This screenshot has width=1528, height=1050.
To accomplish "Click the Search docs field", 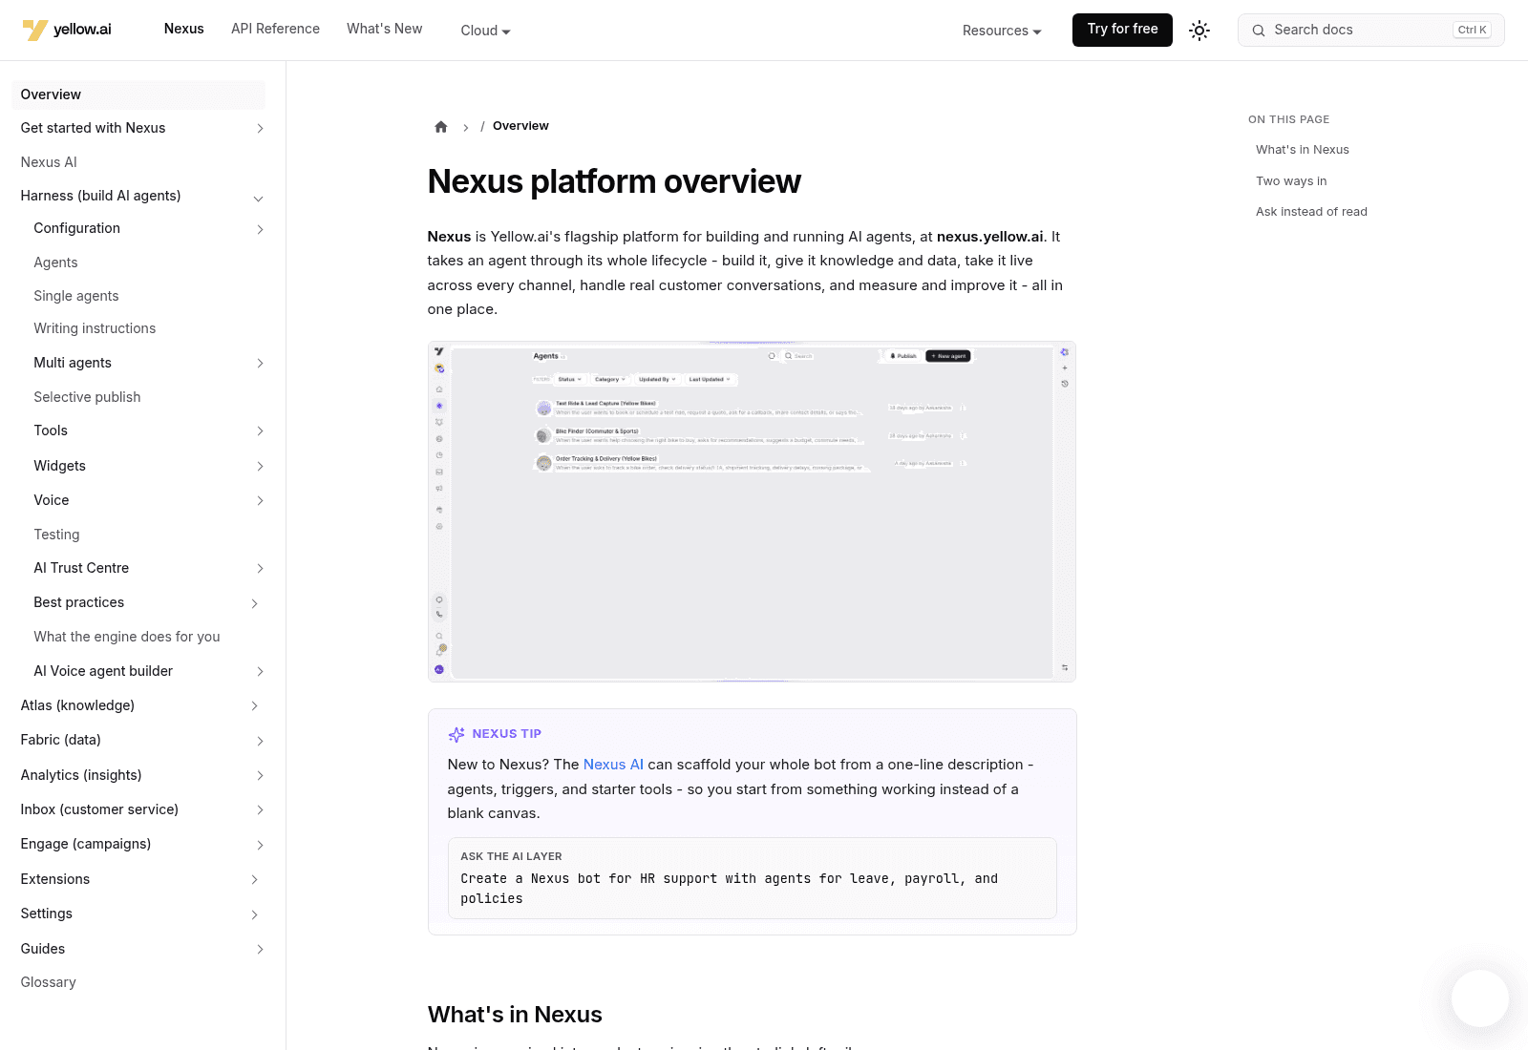I will coord(1370,30).
